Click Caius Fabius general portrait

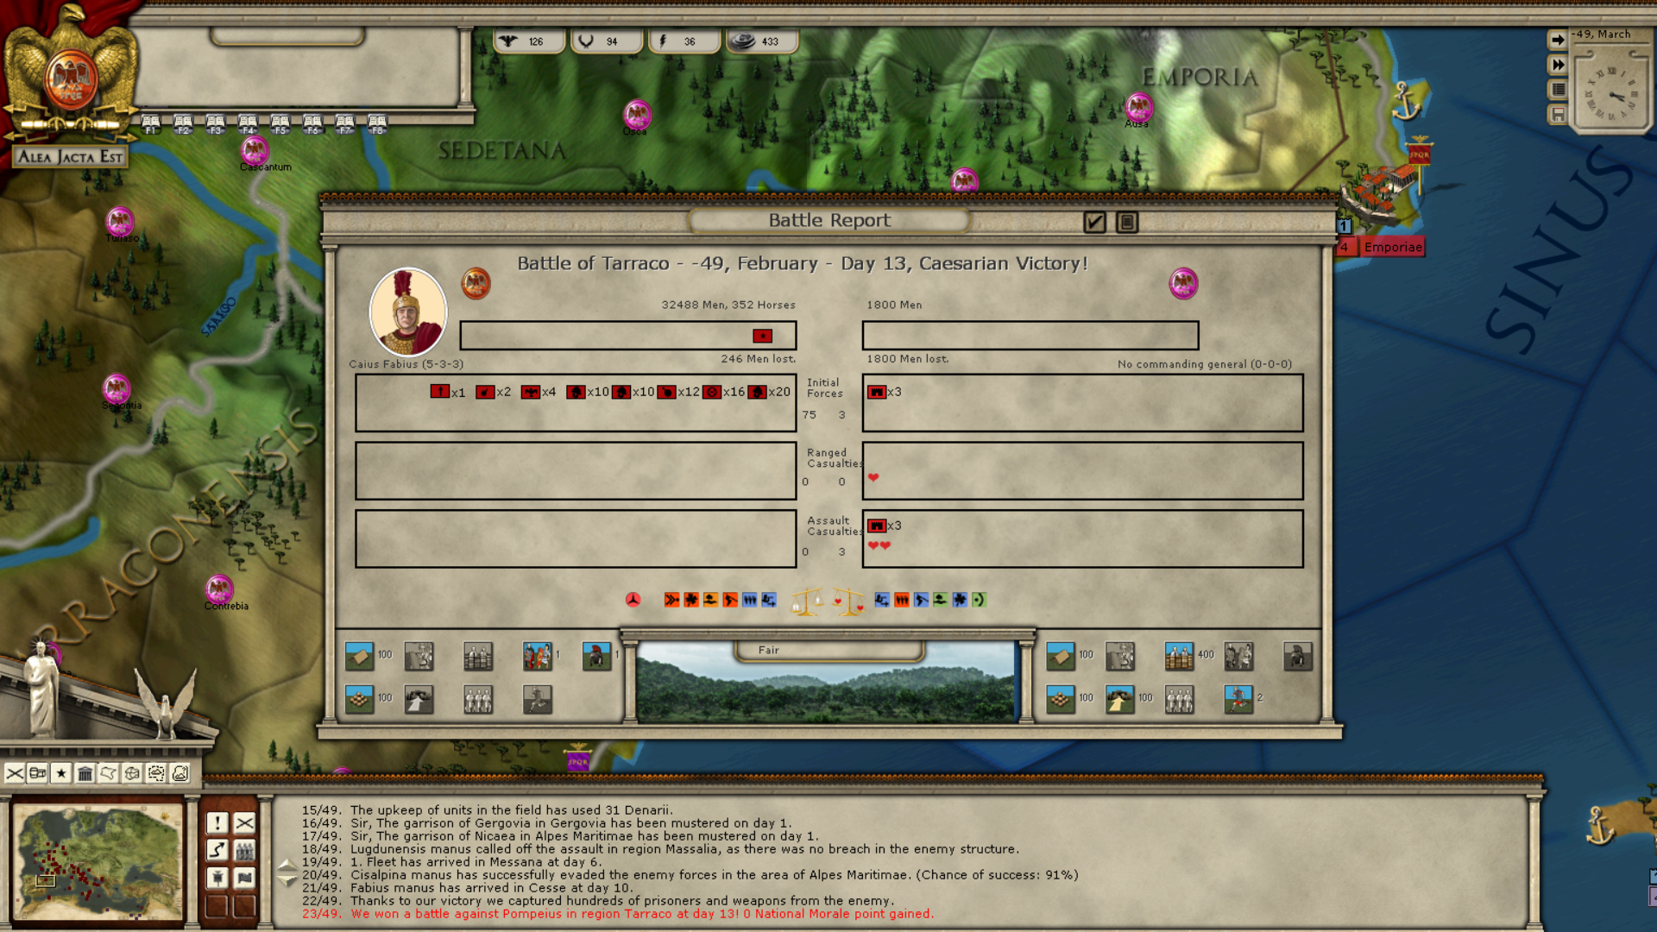click(407, 312)
